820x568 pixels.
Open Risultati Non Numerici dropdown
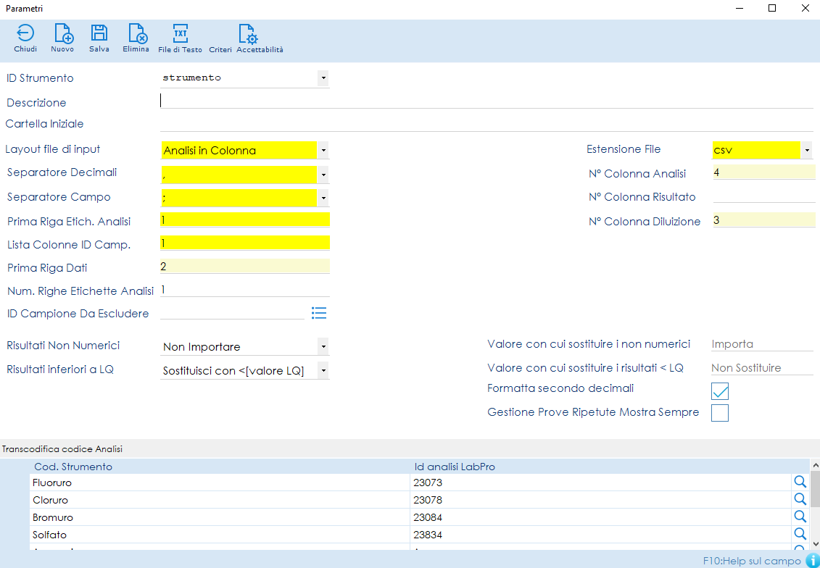[323, 346]
